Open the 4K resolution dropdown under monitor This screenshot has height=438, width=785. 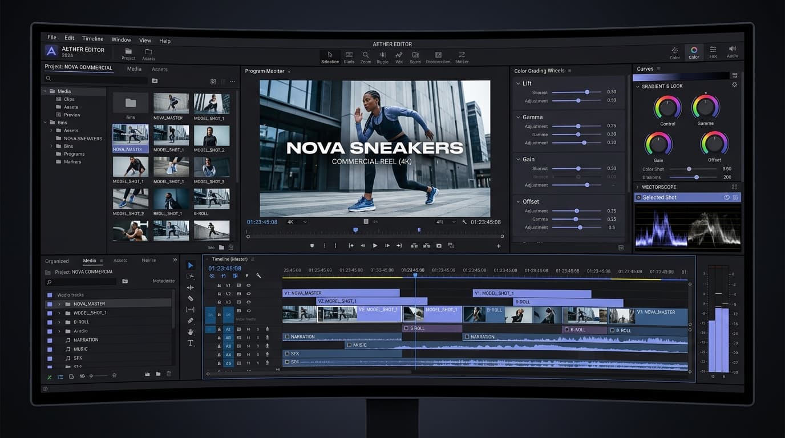pos(297,222)
